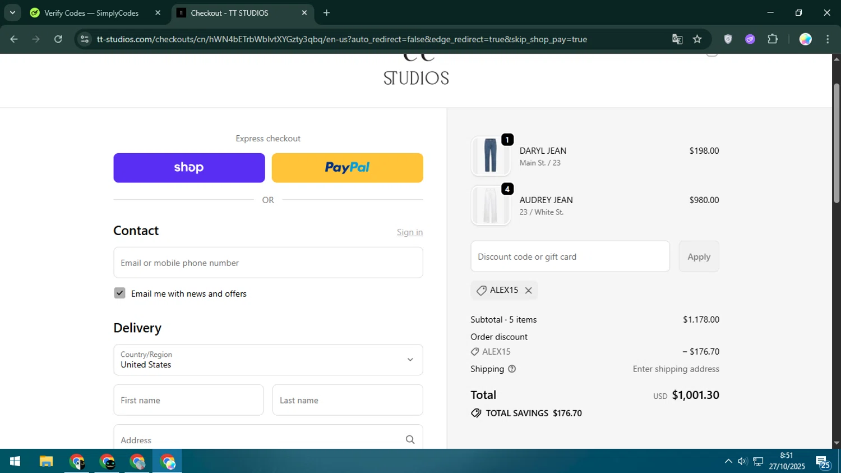The width and height of the screenshot is (841, 473).
Task: Click the Last name field
Action: [x=348, y=400]
